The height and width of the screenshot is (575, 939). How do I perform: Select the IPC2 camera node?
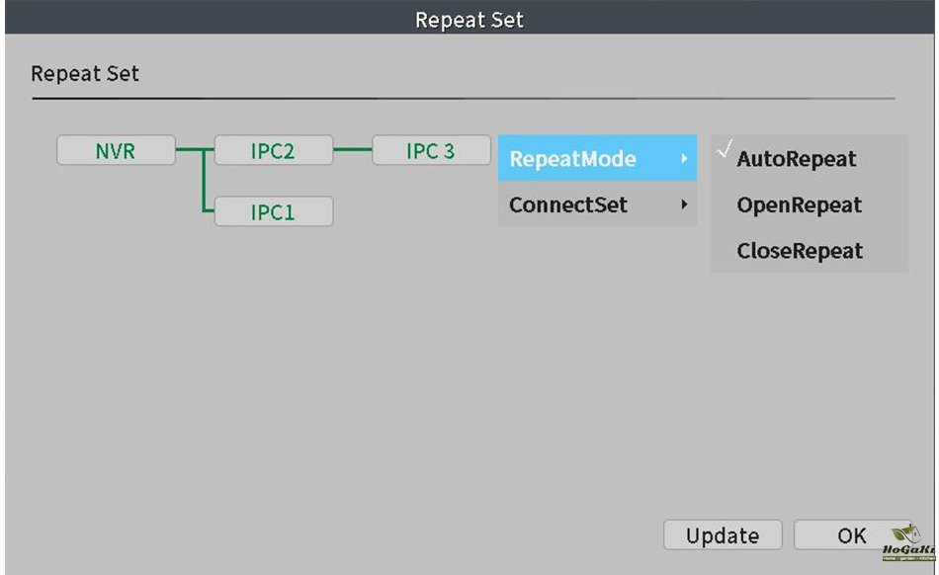(273, 151)
